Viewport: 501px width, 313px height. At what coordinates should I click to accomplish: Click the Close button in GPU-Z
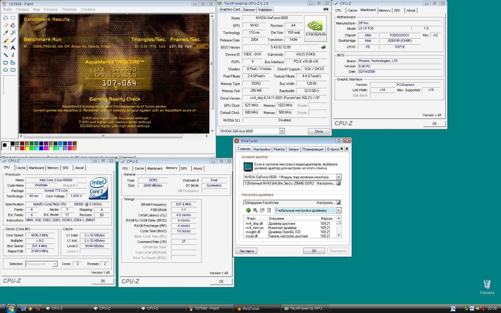tap(319, 131)
